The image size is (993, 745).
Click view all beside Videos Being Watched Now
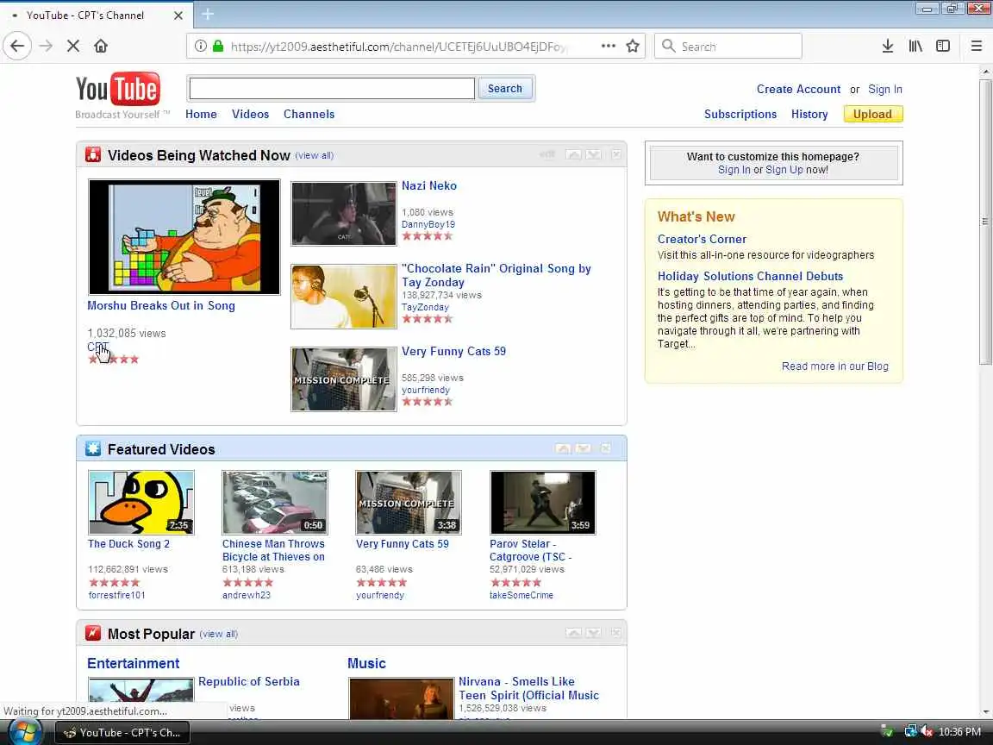314,155
